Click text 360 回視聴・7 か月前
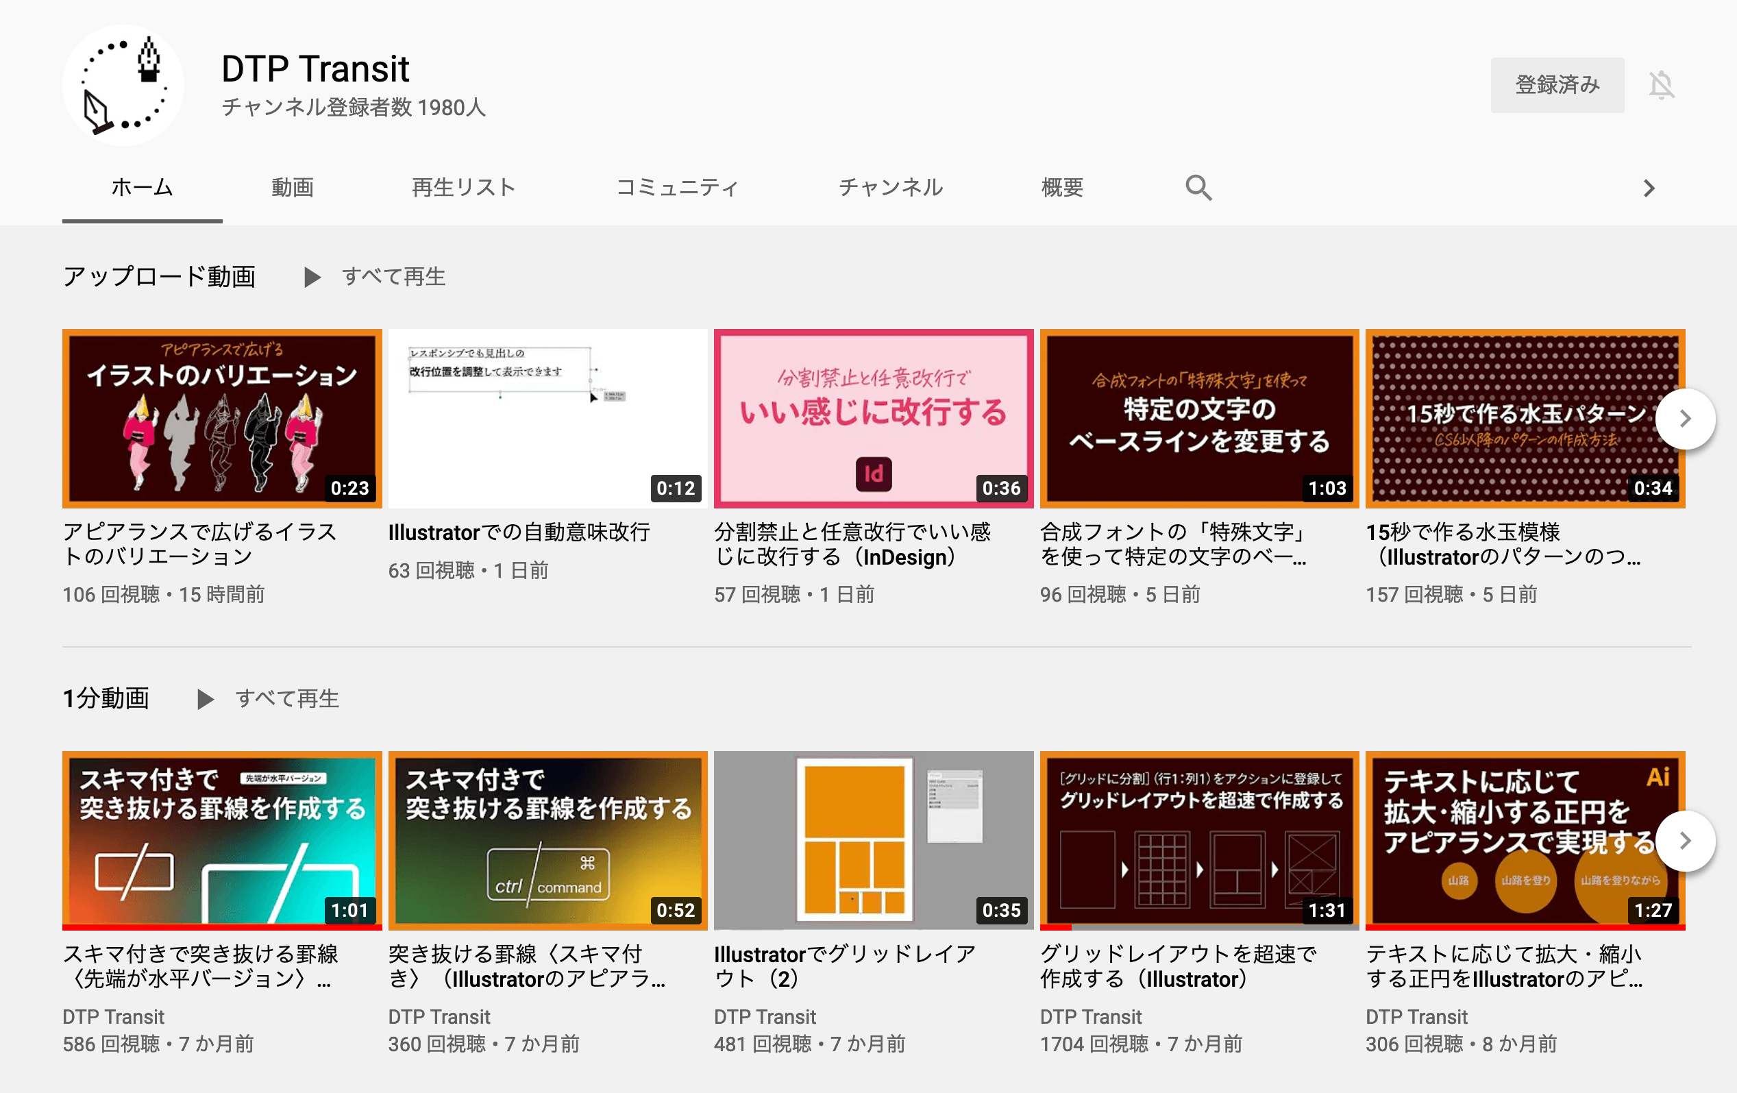The image size is (1737, 1093). (484, 1044)
